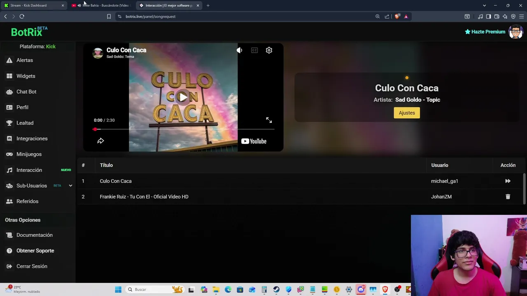The height and width of the screenshot is (296, 527).
Task: Skip the Culo Con Caca song
Action: coord(508,181)
